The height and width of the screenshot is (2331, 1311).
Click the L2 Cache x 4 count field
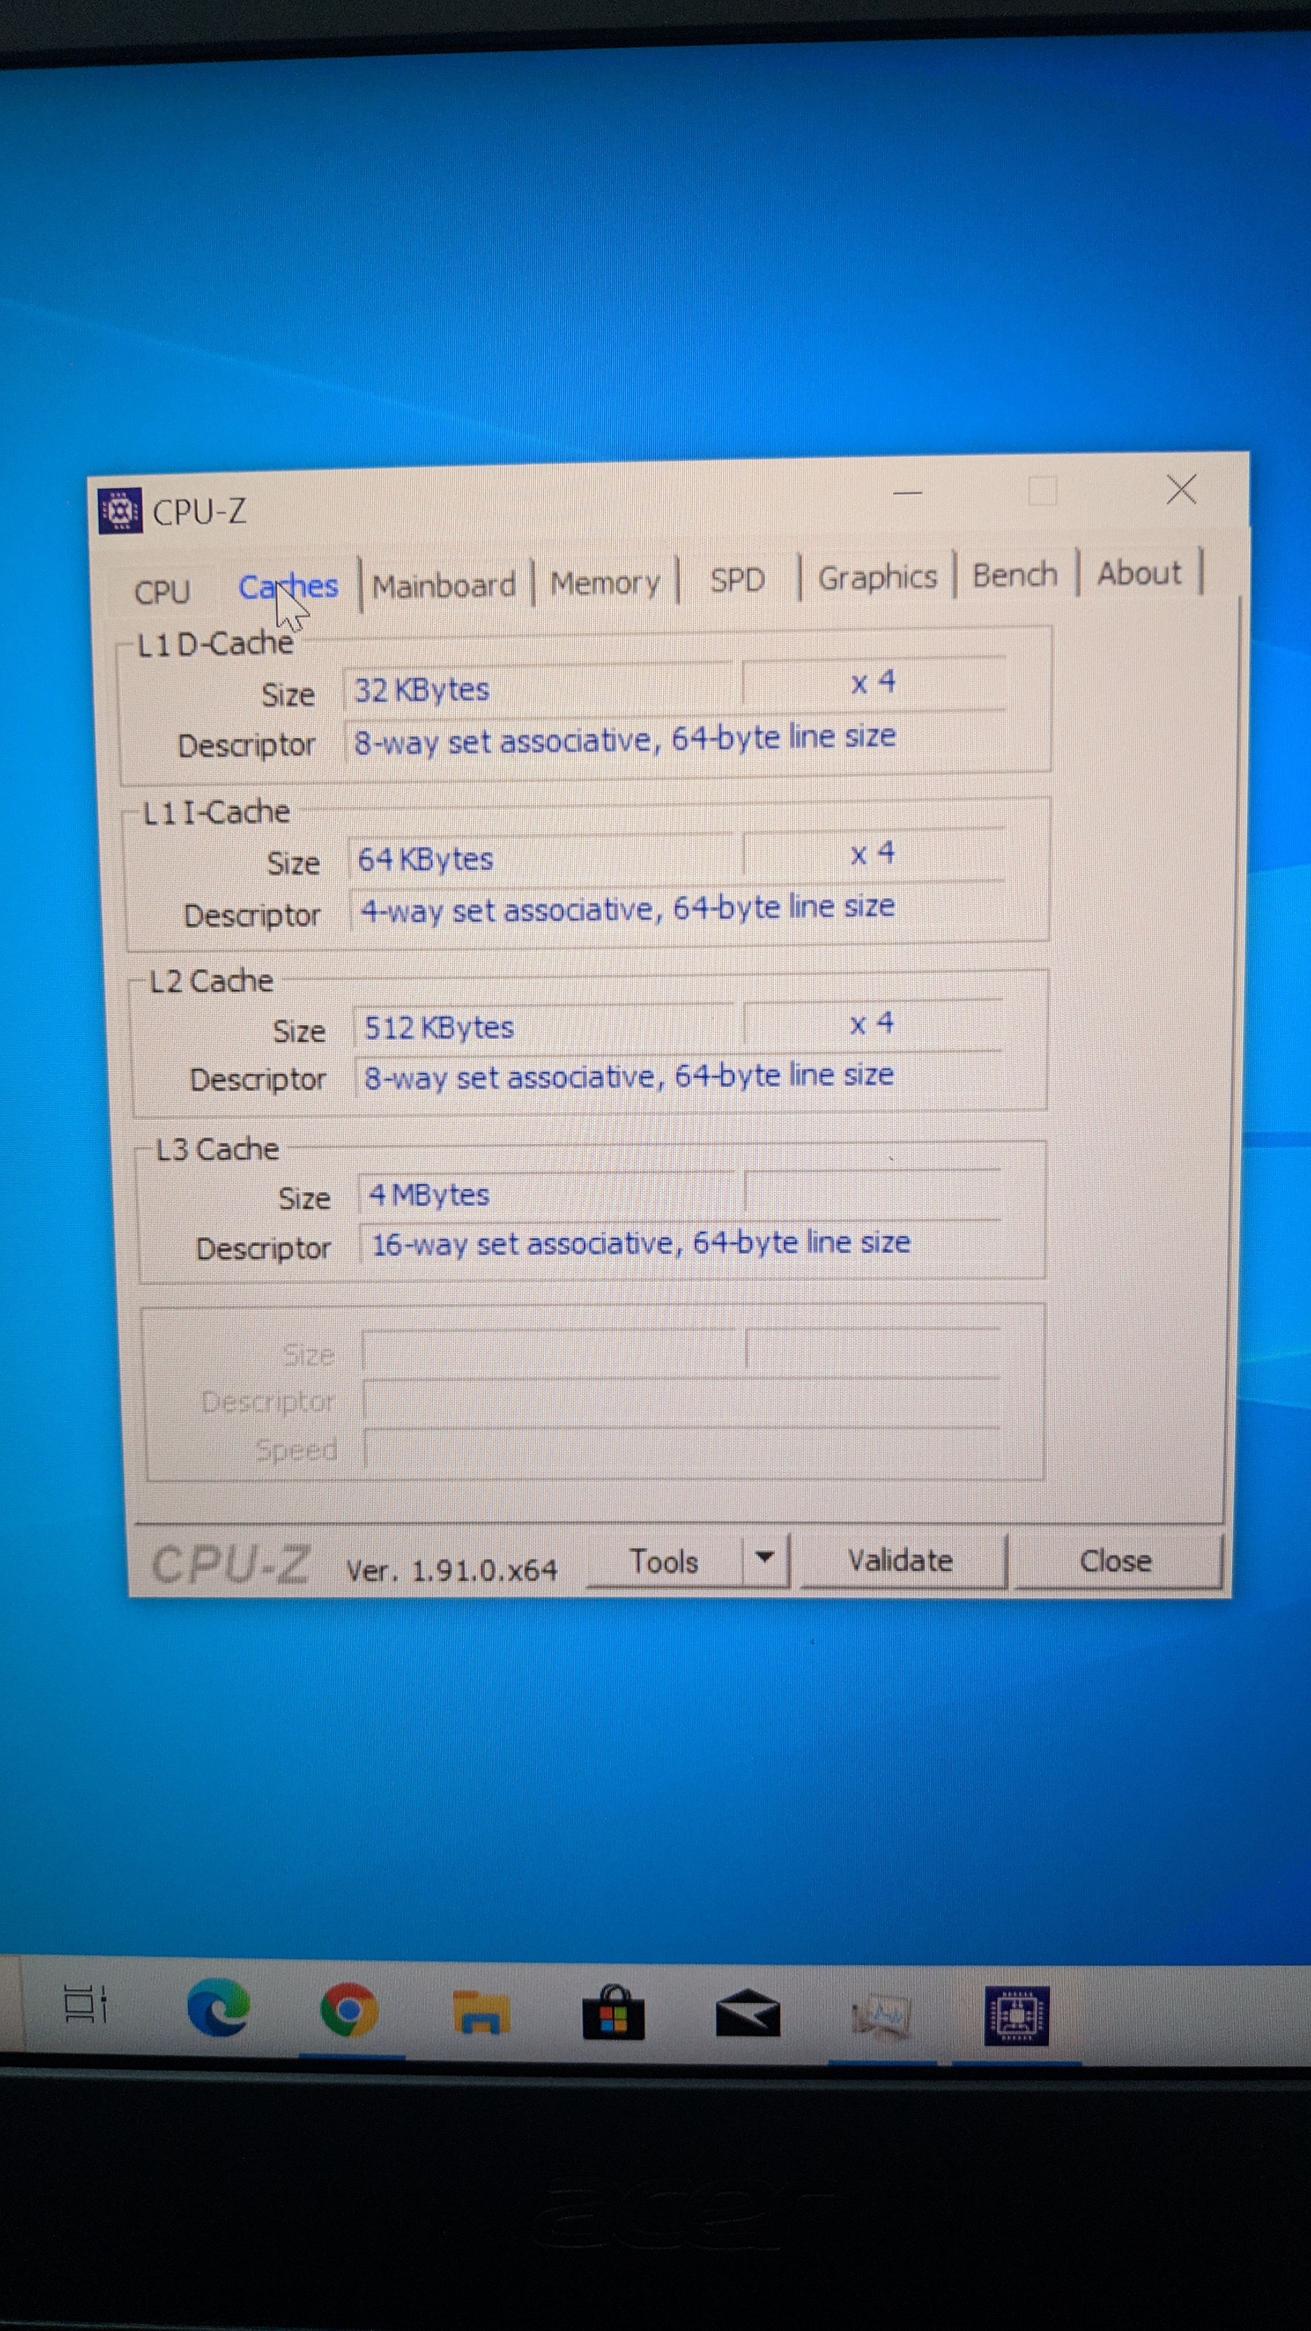pos(874,1023)
